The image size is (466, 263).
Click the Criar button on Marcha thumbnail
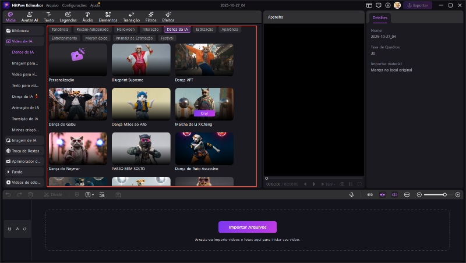pyautogui.click(x=204, y=113)
